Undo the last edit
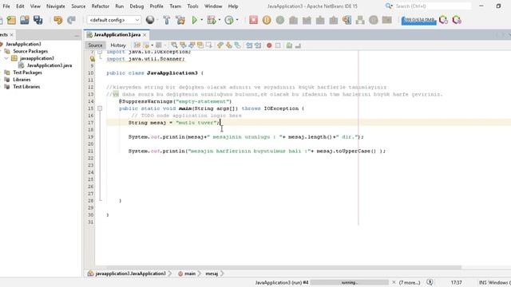Screen dimensions: 511x287 click(58, 20)
